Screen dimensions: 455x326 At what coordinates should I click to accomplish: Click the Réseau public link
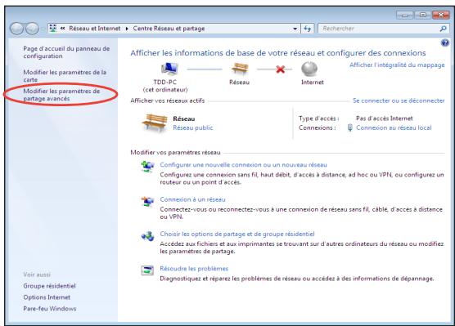click(193, 127)
